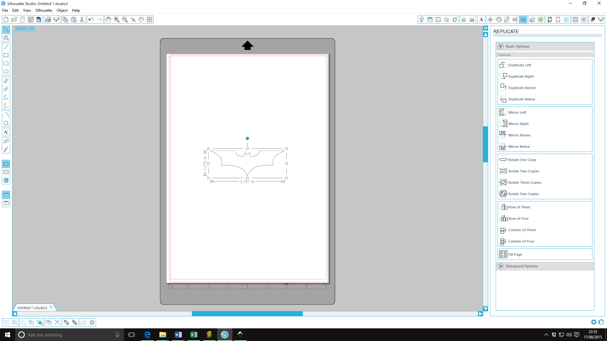Select the Eraser tool
607x341 pixels.
coord(6,141)
